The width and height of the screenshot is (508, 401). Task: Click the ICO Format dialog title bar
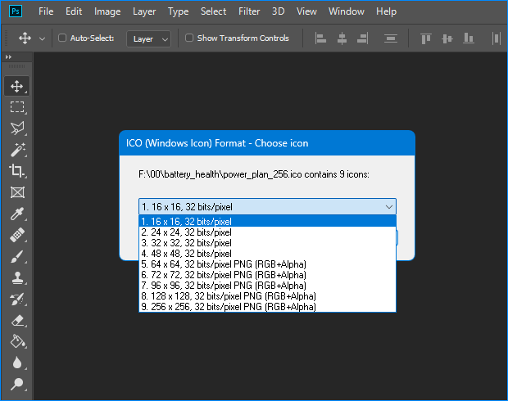tap(267, 143)
